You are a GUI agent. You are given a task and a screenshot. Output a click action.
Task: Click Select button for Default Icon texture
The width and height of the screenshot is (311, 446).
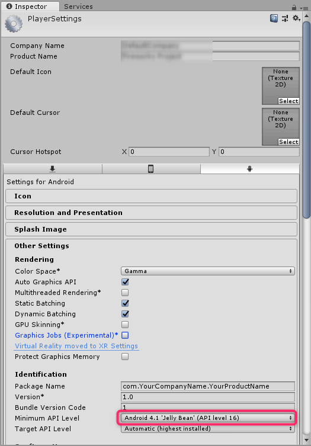[x=288, y=101]
